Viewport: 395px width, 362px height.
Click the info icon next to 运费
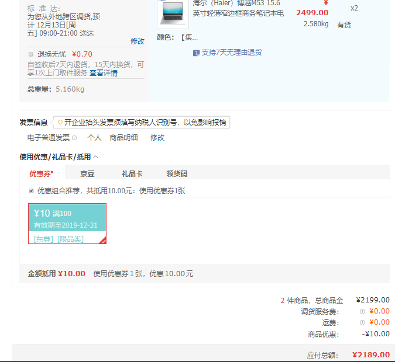coord(362,322)
